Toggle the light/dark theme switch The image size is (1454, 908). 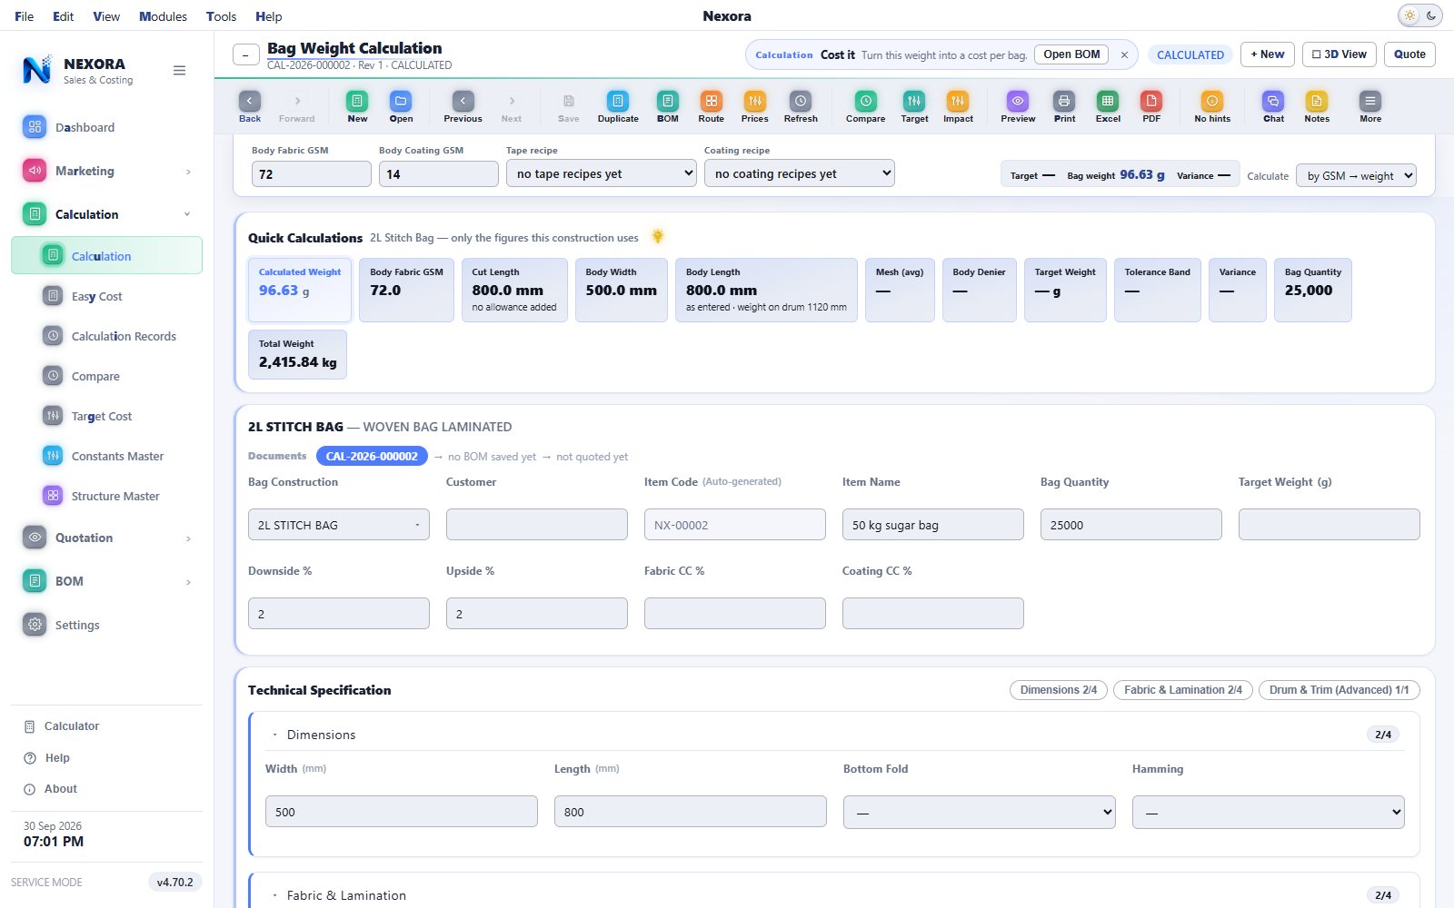(x=1419, y=15)
